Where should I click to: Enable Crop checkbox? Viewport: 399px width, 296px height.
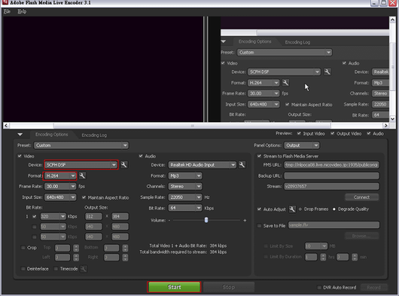(23, 247)
